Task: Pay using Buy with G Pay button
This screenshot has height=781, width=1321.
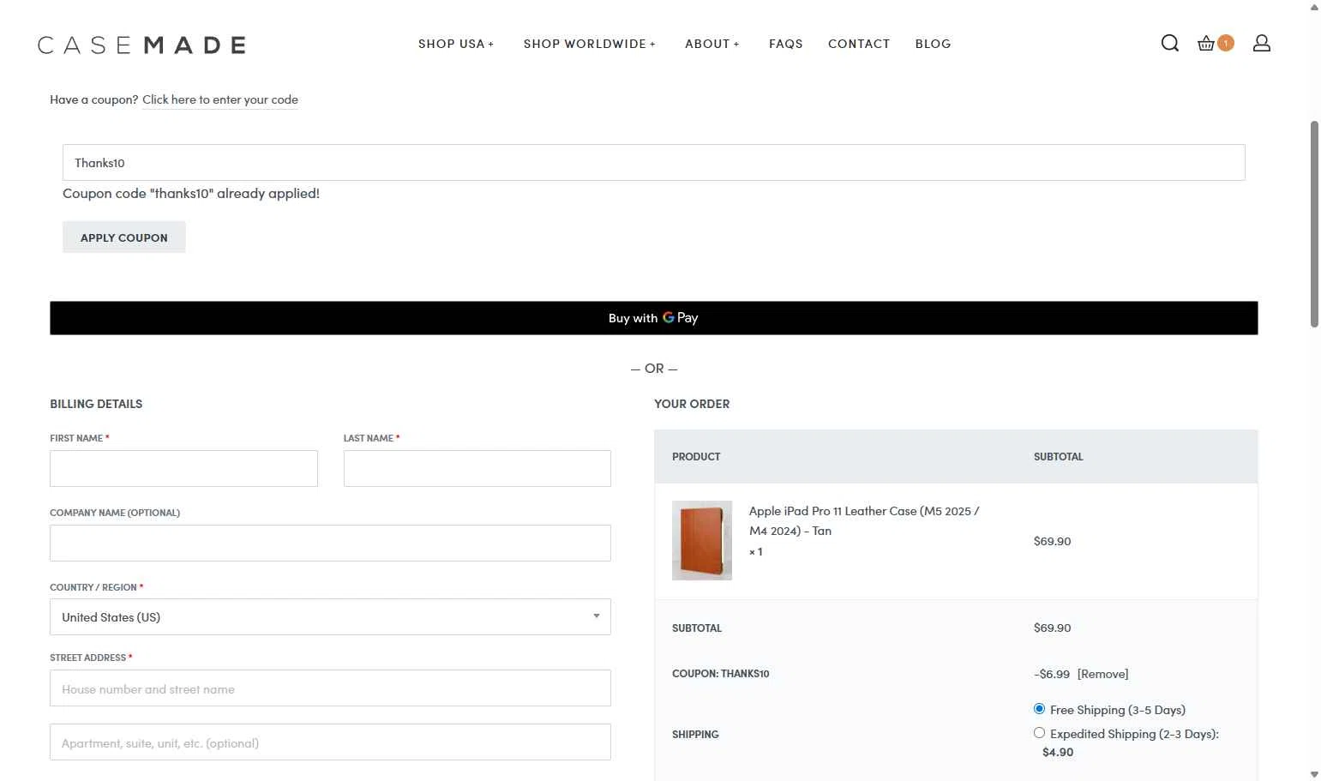Action: (653, 318)
